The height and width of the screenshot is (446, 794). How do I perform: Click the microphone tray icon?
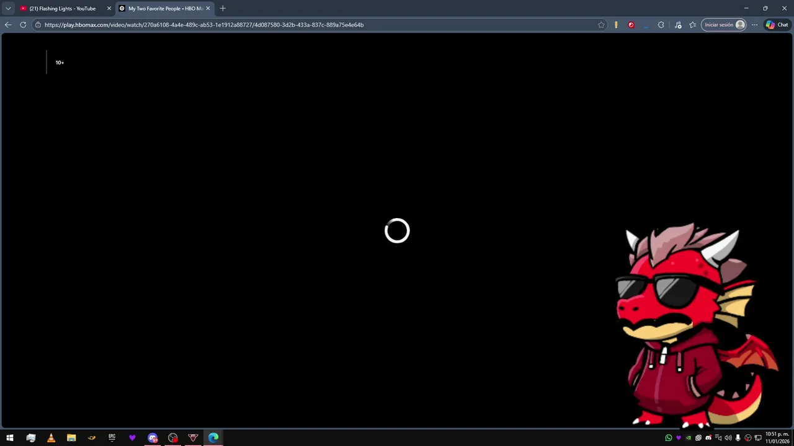pyautogui.click(x=738, y=438)
